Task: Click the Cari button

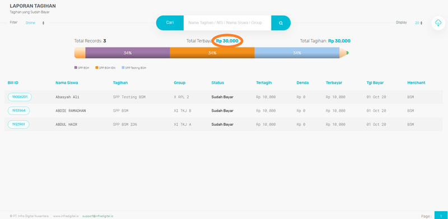Action: 170,22
